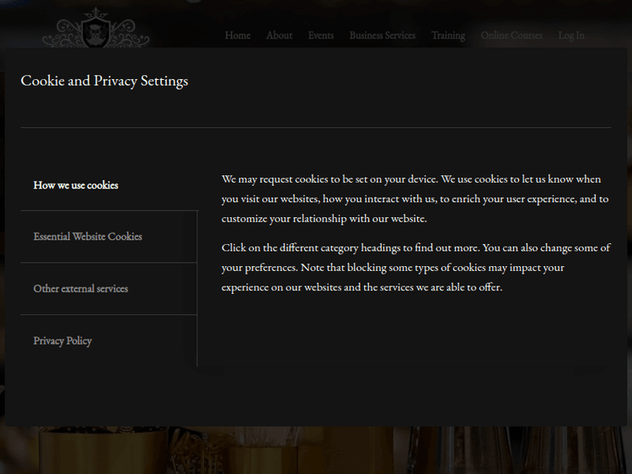Click the line ending 'services we are able to offer'

(x=362, y=287)
